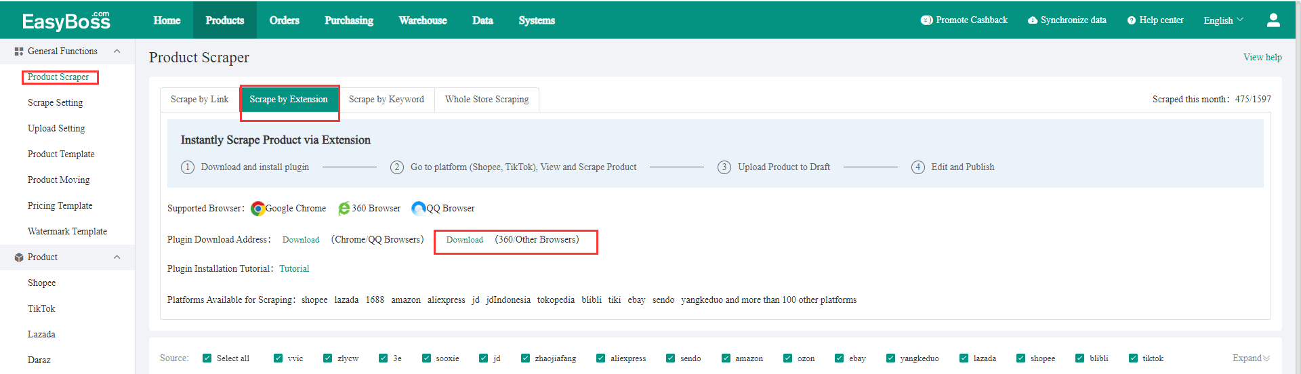Open the Purchasing menu
1301x374 pixels.
coord(349,20)
